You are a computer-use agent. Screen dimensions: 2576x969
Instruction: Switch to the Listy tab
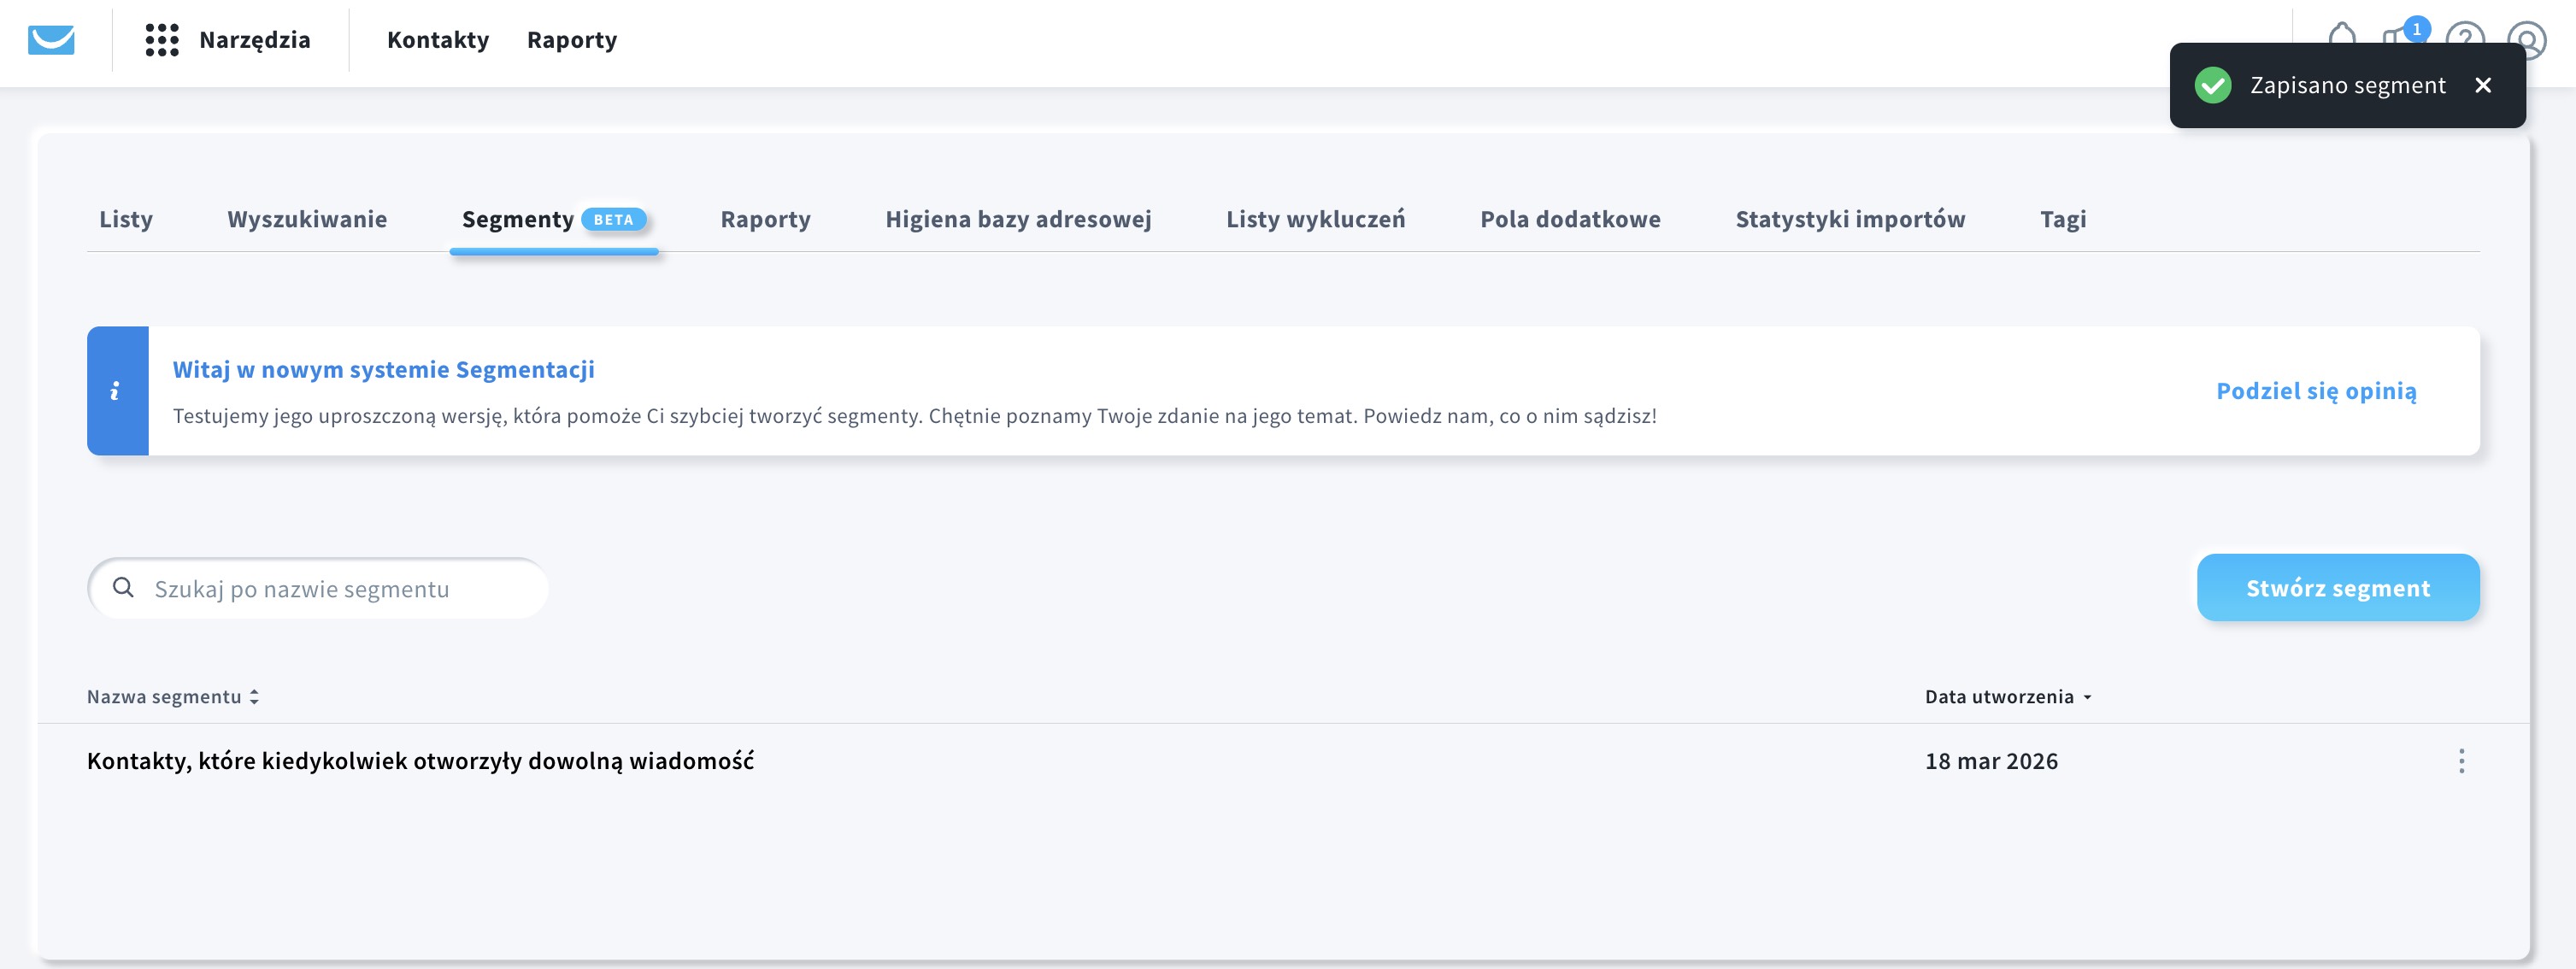pos(126,219)
